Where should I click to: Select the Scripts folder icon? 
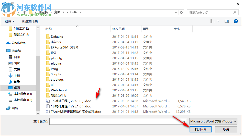coord(48,74)
